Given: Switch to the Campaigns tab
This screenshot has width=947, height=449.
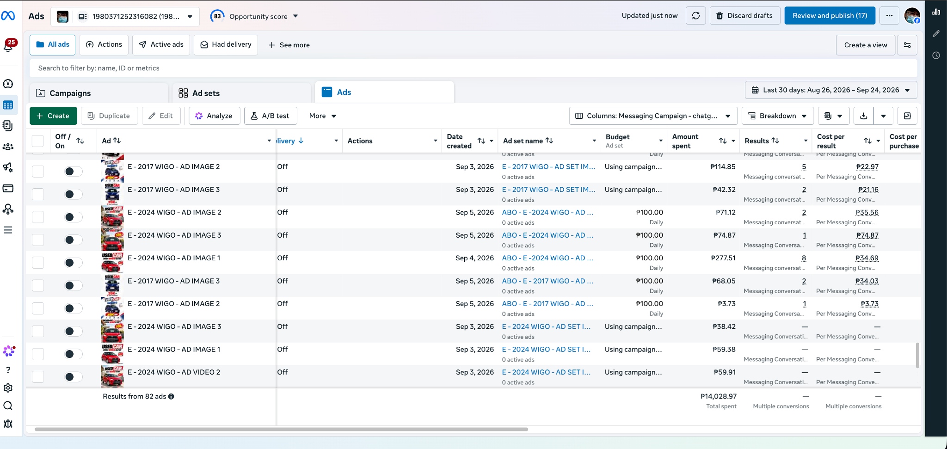Looking at the screenshot, I should click(x=99, y=93).
